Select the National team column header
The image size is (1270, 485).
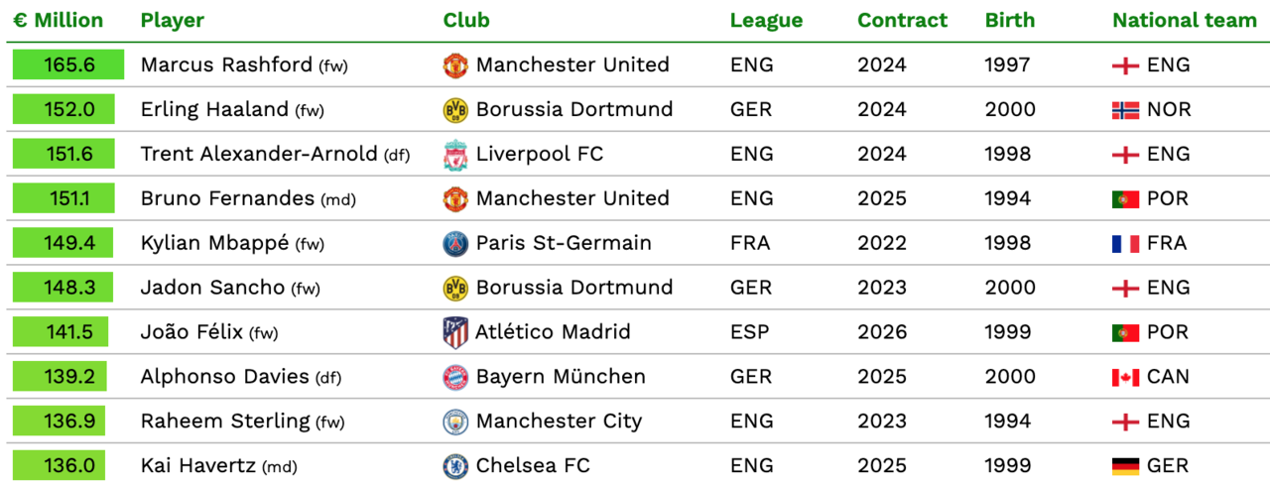point(1185,20)
